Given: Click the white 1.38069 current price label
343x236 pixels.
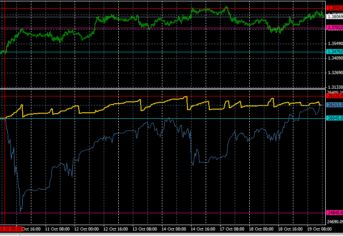Looking at the screenshot, I should pos(334,16).
